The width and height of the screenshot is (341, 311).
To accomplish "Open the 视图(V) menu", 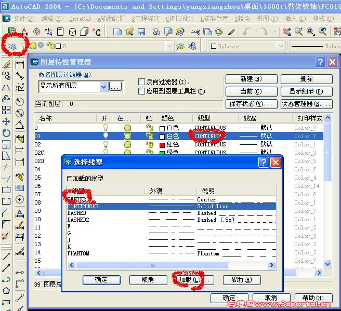I will pyautogui.click(x=267, y=19).
